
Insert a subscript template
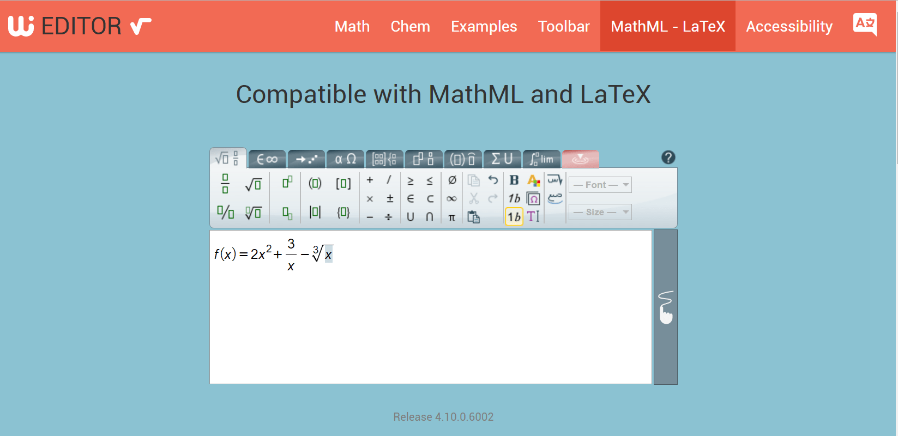(287, 212)
